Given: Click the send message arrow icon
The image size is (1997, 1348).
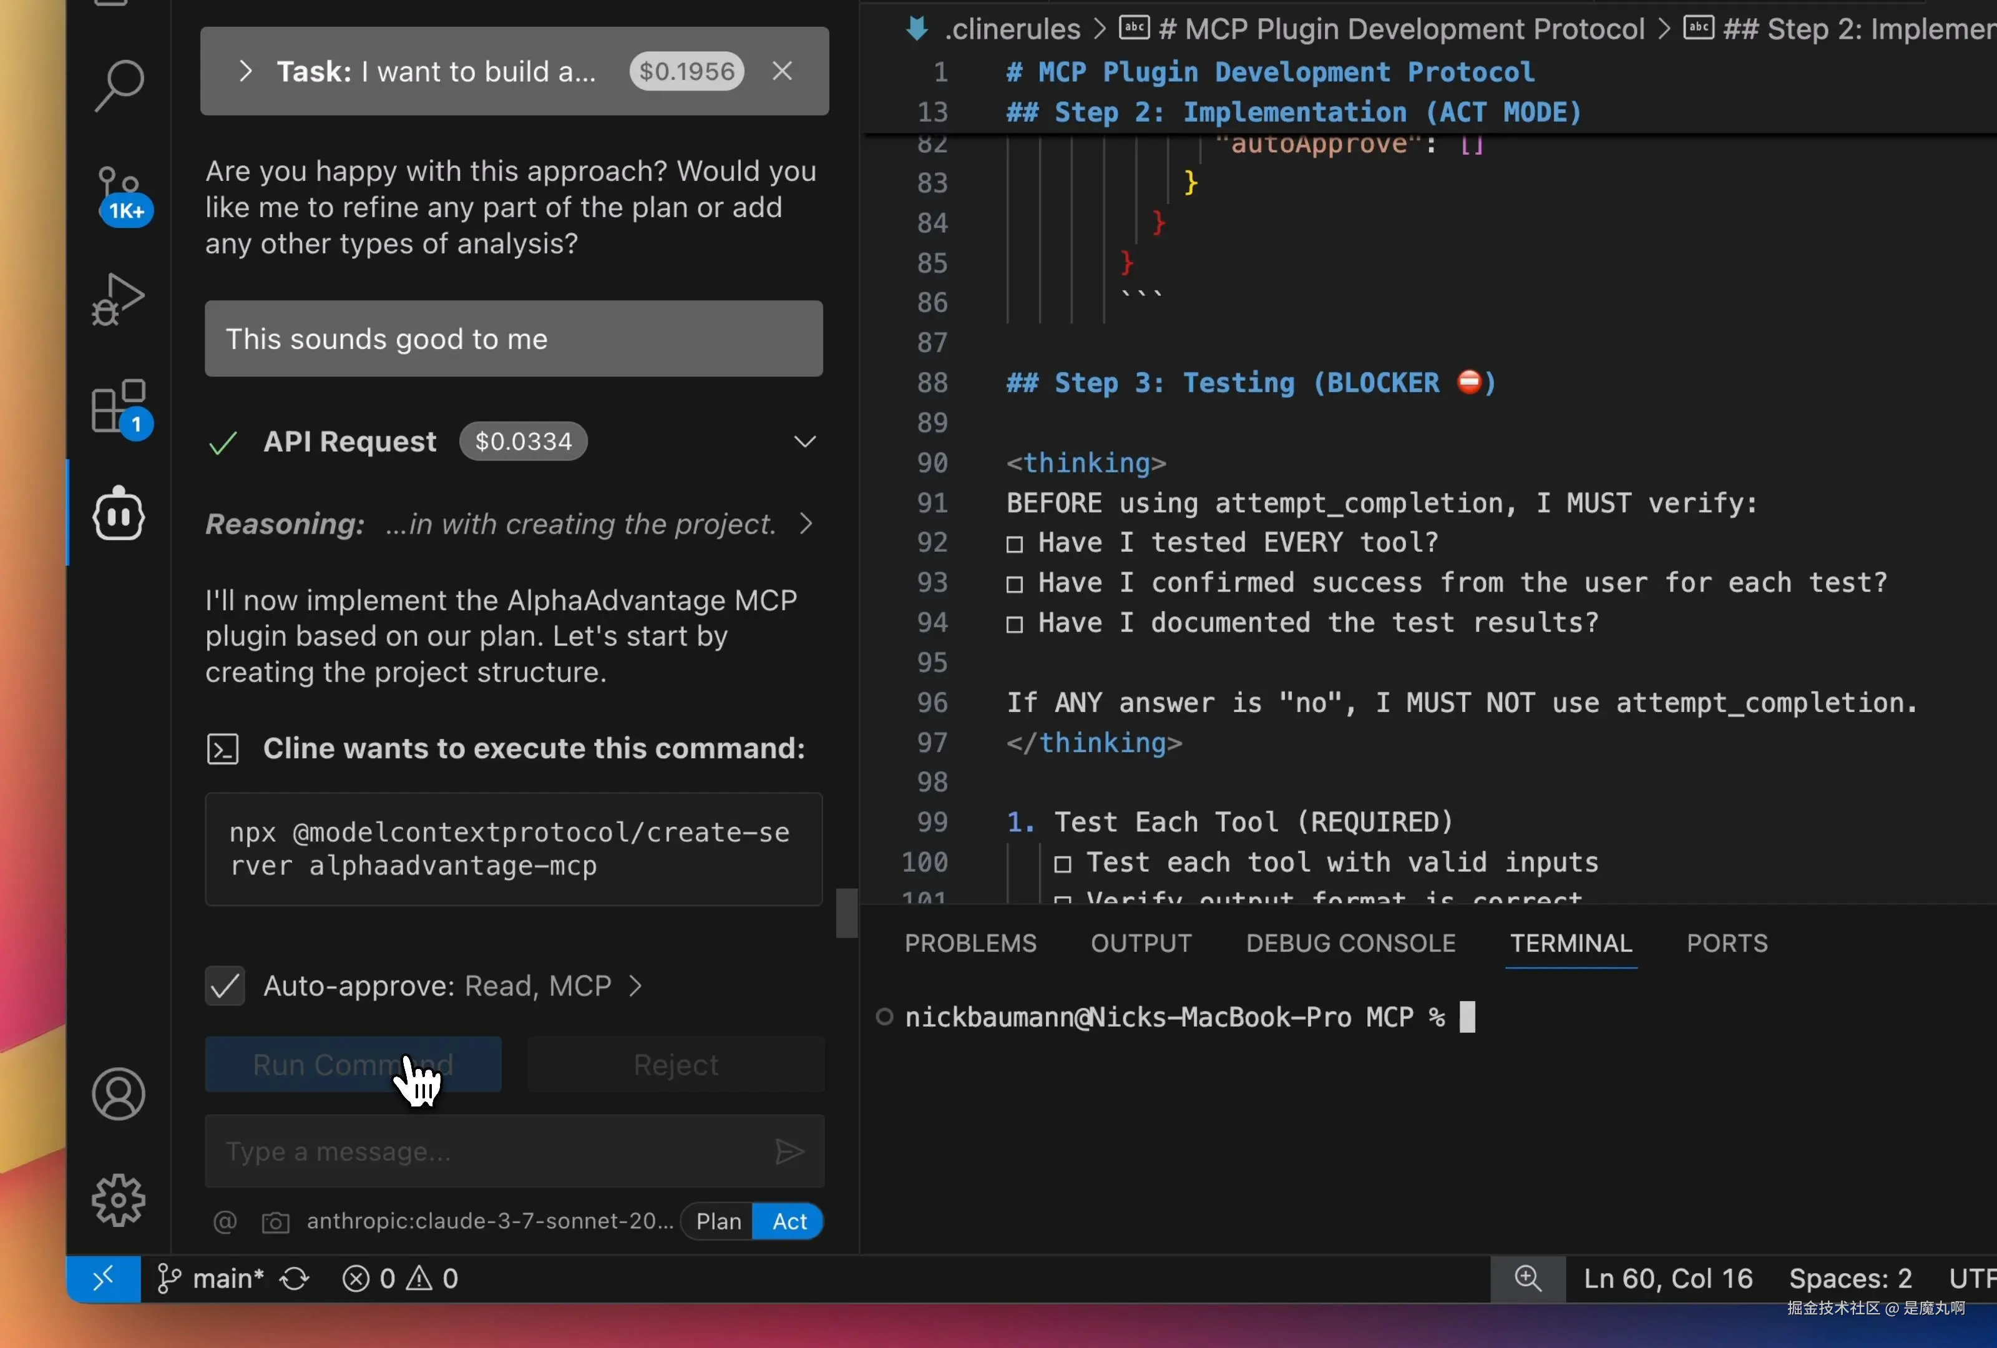Looking at the screenshot, I should tap(789, 1151).
